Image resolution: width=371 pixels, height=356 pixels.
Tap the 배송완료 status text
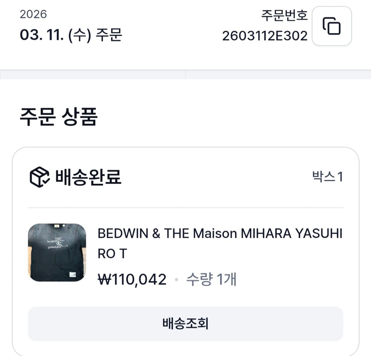(88, 177)
